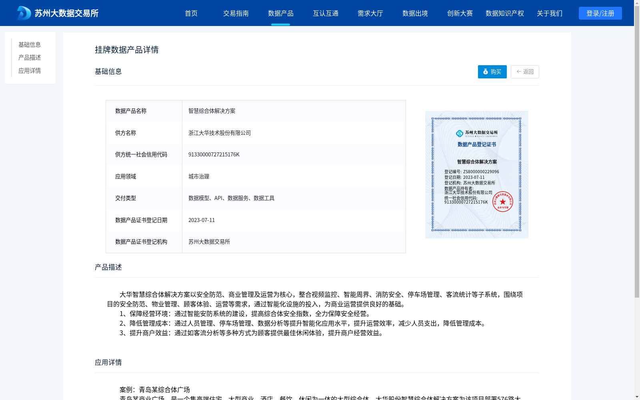Go to 互认互通 in the navigation

pyautogui.click(x=326, y=13)
